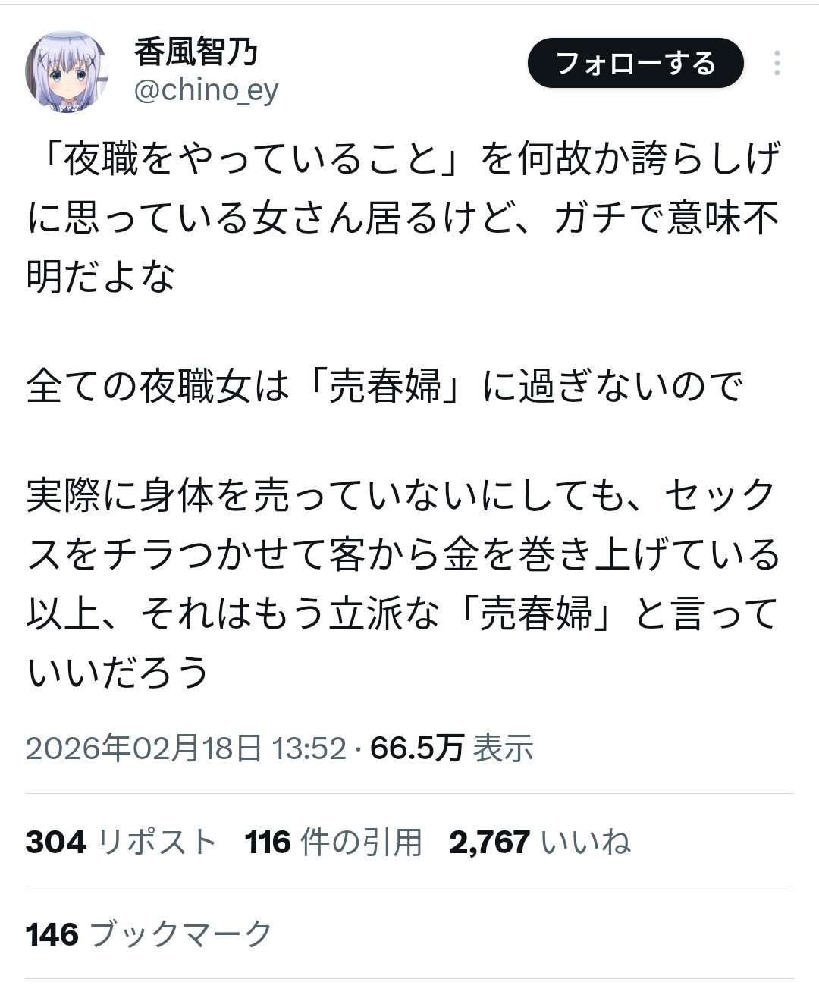This screenshot has height=1001, width=819.
Task: Show the いいね likes list
Action: [x=585, y=842]
